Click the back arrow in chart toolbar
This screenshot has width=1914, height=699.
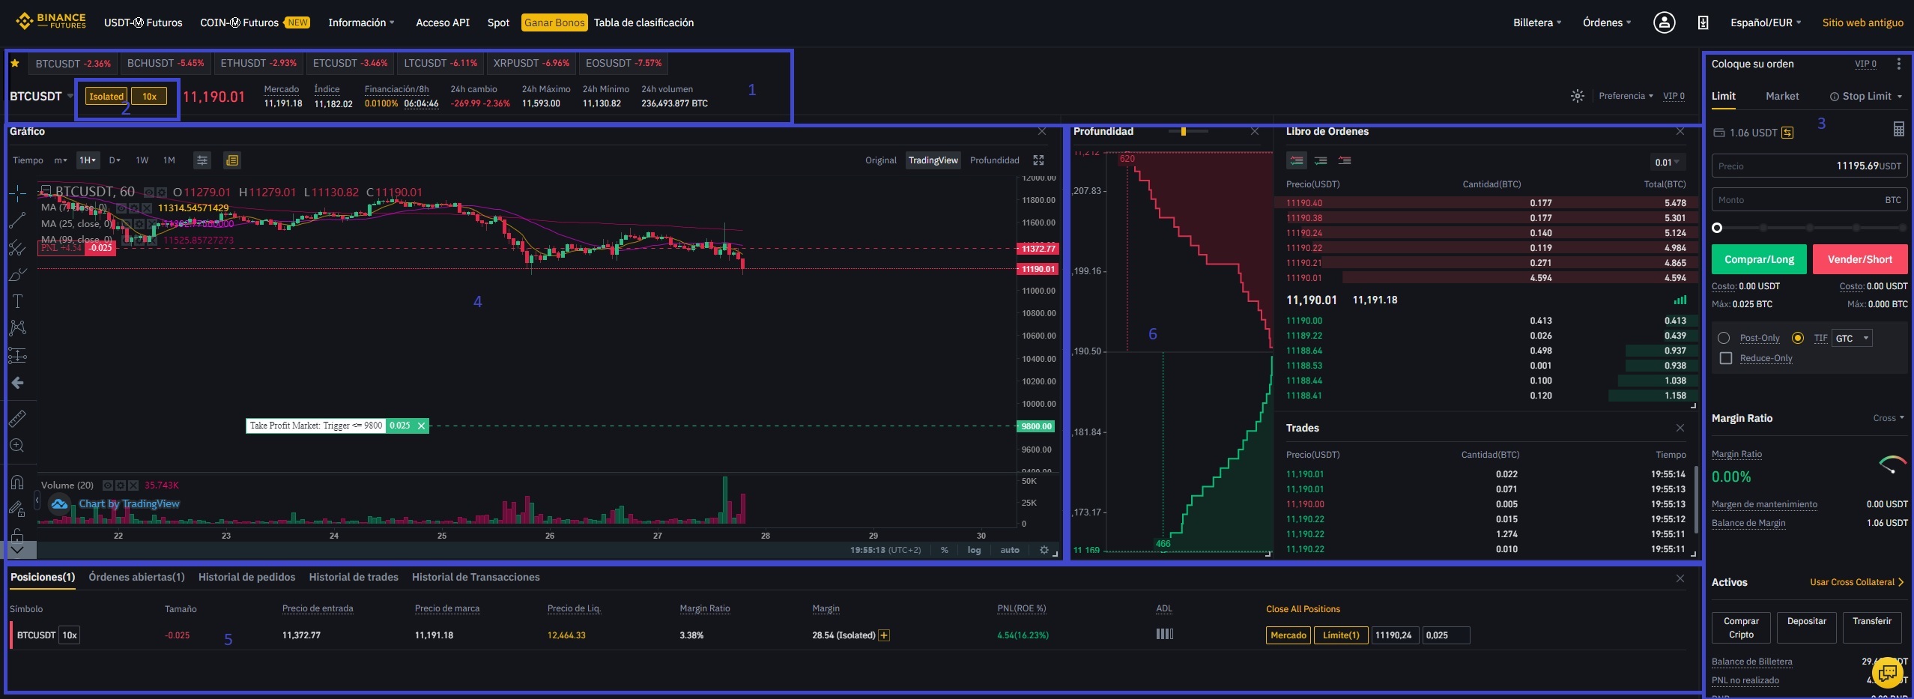[17, 383]
